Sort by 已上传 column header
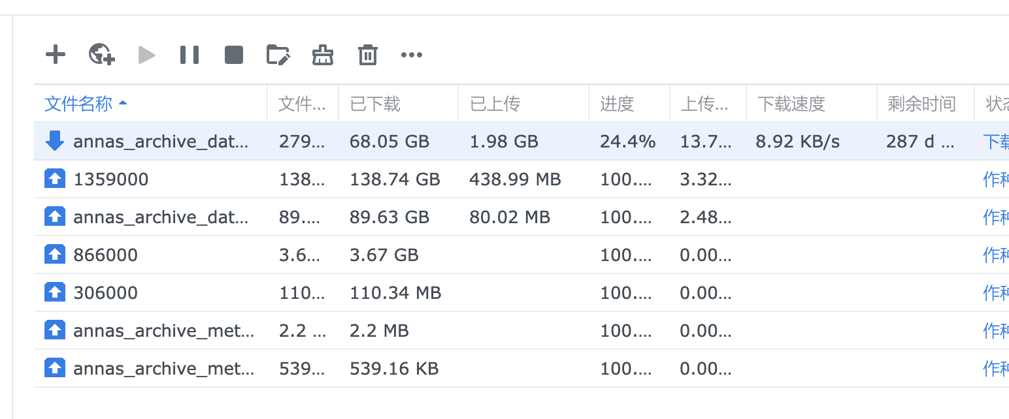The image size is (1009, 419). pos(495,104)
